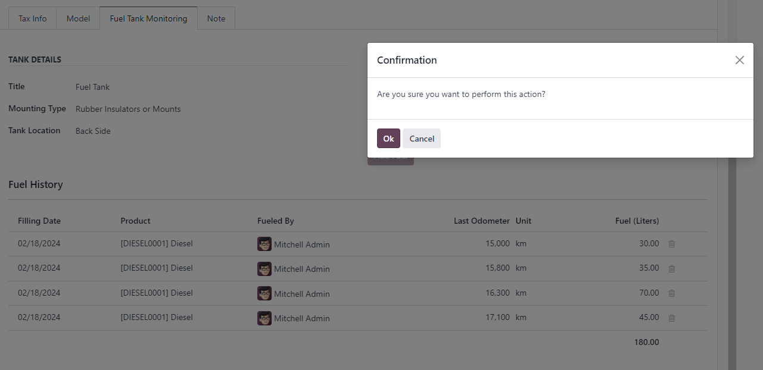763x370 pixels.
Task: Click the TANK DETAILS section heading
Action: pyautogui.click(x=35, y=59)
